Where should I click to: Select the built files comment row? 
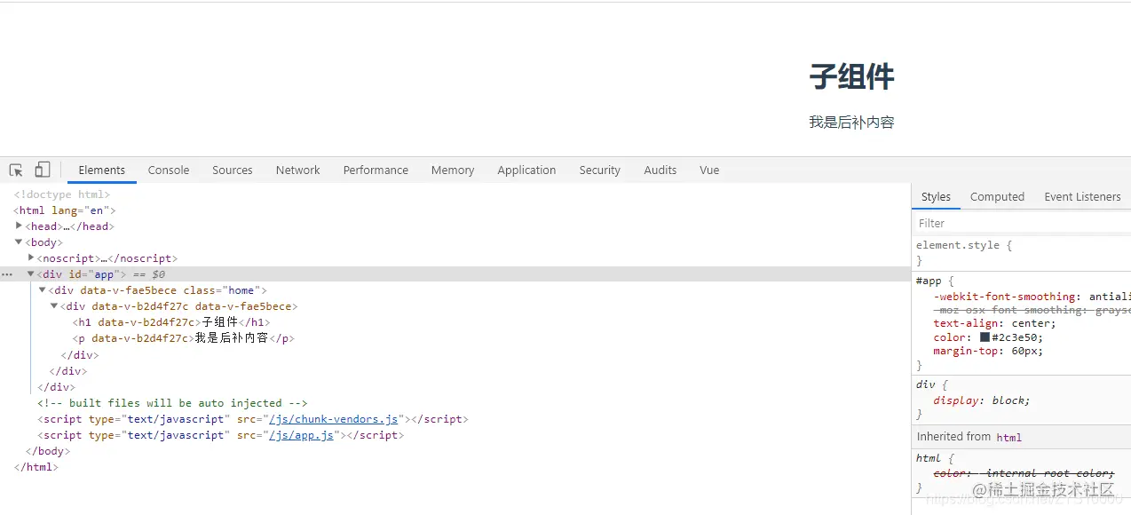pyautogui.click(x=172, y=403)
